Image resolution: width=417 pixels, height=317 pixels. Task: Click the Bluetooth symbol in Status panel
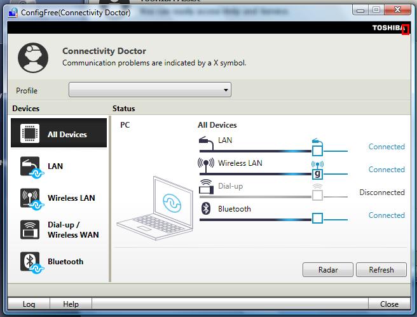pyautogui.click(x=206, y=208)
